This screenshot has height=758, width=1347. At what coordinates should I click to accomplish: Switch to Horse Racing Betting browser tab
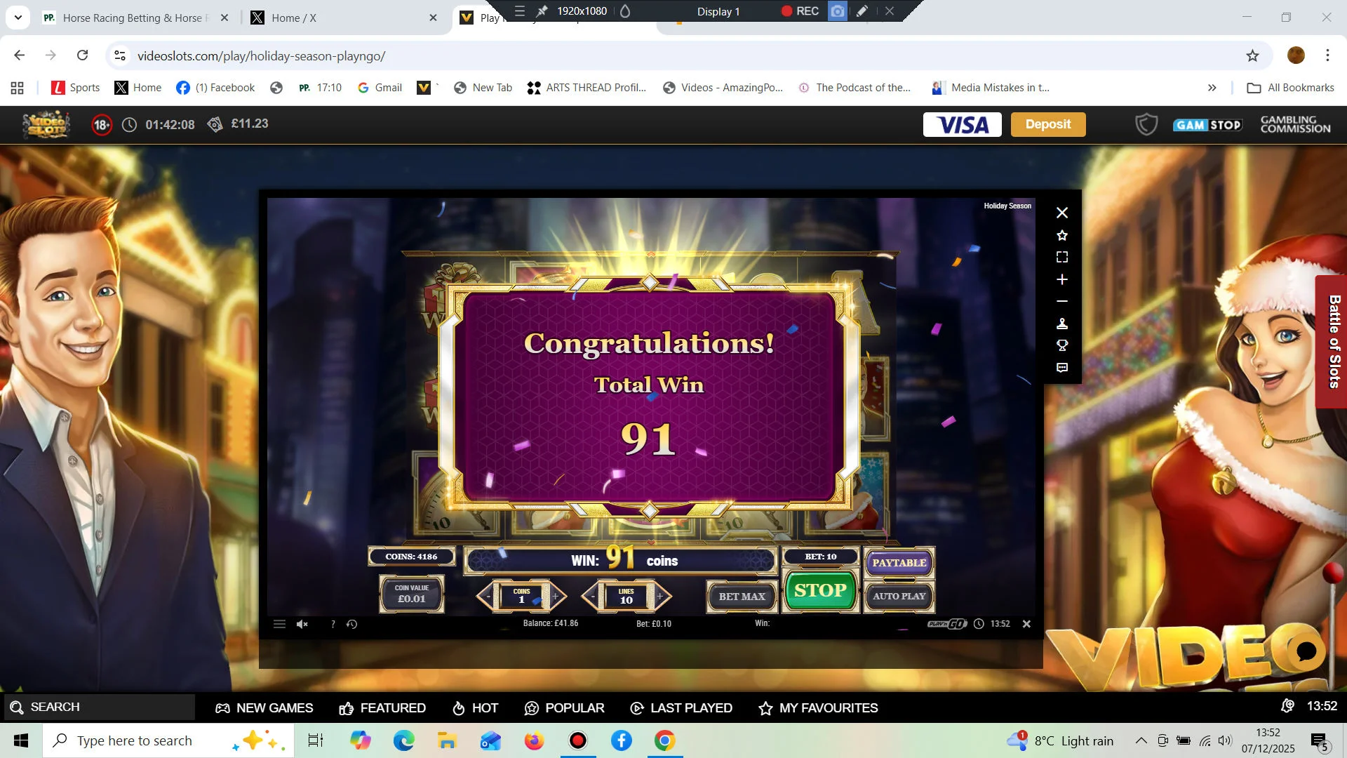click(x=135, y=18)
